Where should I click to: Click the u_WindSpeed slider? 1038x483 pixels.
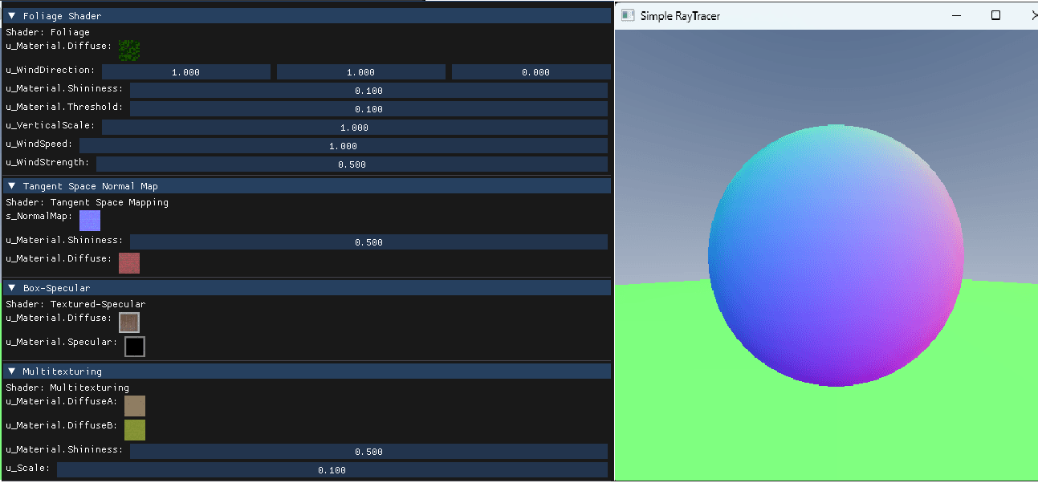click(x=345, y=145)
